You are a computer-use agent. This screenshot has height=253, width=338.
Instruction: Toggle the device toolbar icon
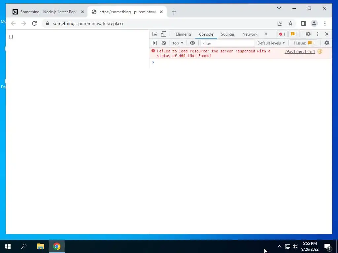164,34
